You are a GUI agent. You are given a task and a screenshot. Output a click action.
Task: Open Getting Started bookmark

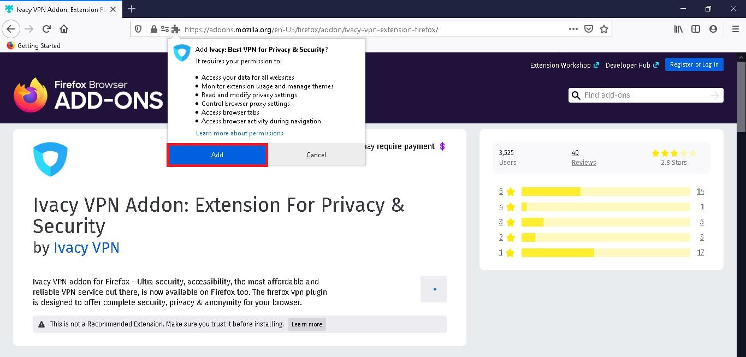coord(33,46)
